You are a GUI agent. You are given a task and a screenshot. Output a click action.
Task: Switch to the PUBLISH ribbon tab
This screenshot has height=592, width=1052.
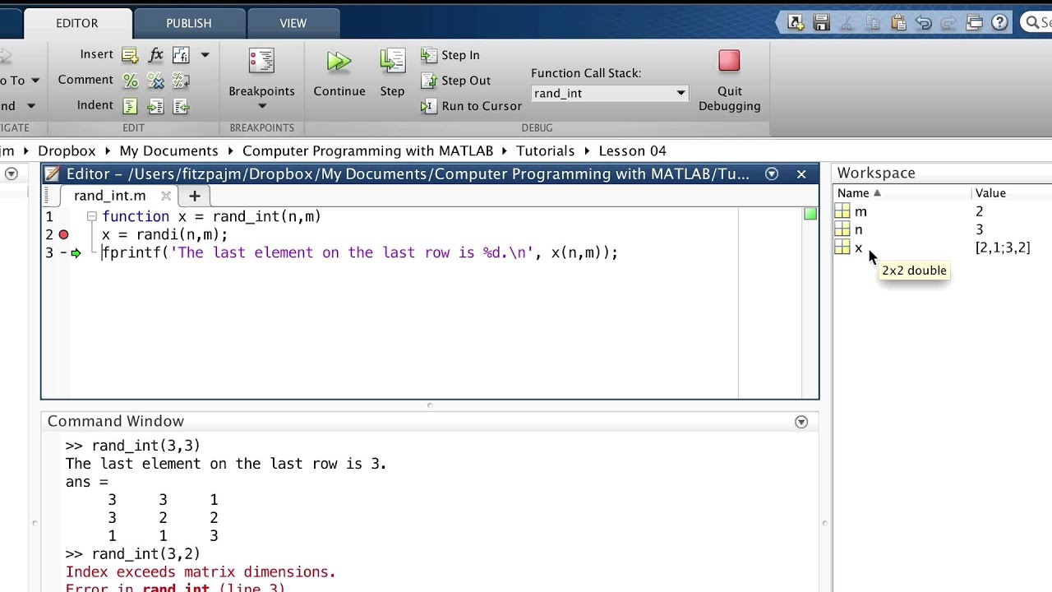189,23
